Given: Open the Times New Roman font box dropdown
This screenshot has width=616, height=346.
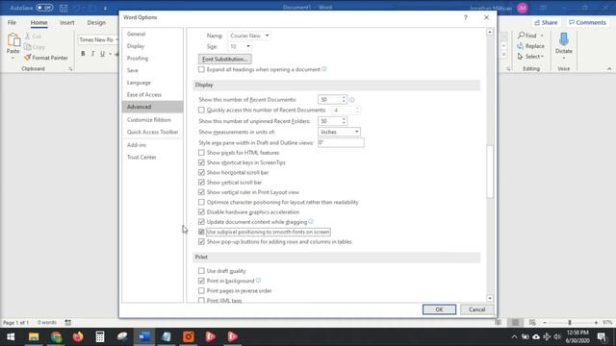Looking at the screenshot, I should (x=117, y=40).
